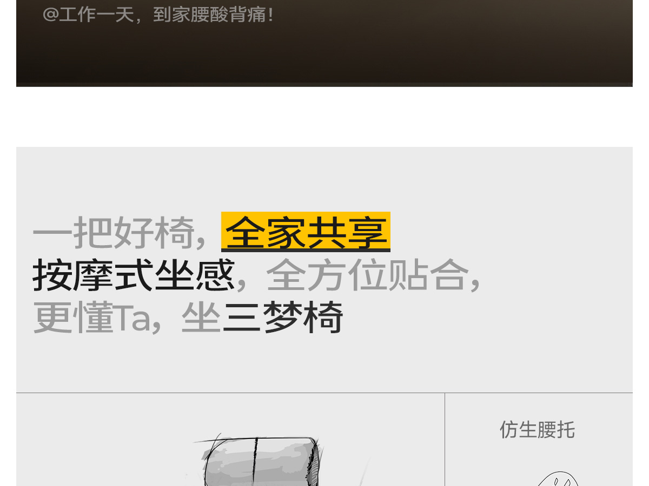The image size is (649, 486).
Task: Select the bold 按摩式坐感 text
Action: [134, 275]
